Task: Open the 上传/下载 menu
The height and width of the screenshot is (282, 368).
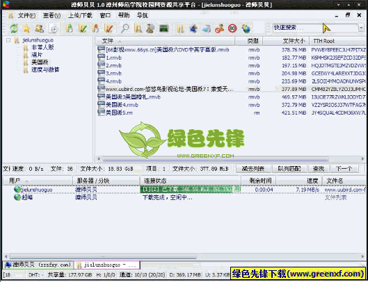Action: coord(80,16)
